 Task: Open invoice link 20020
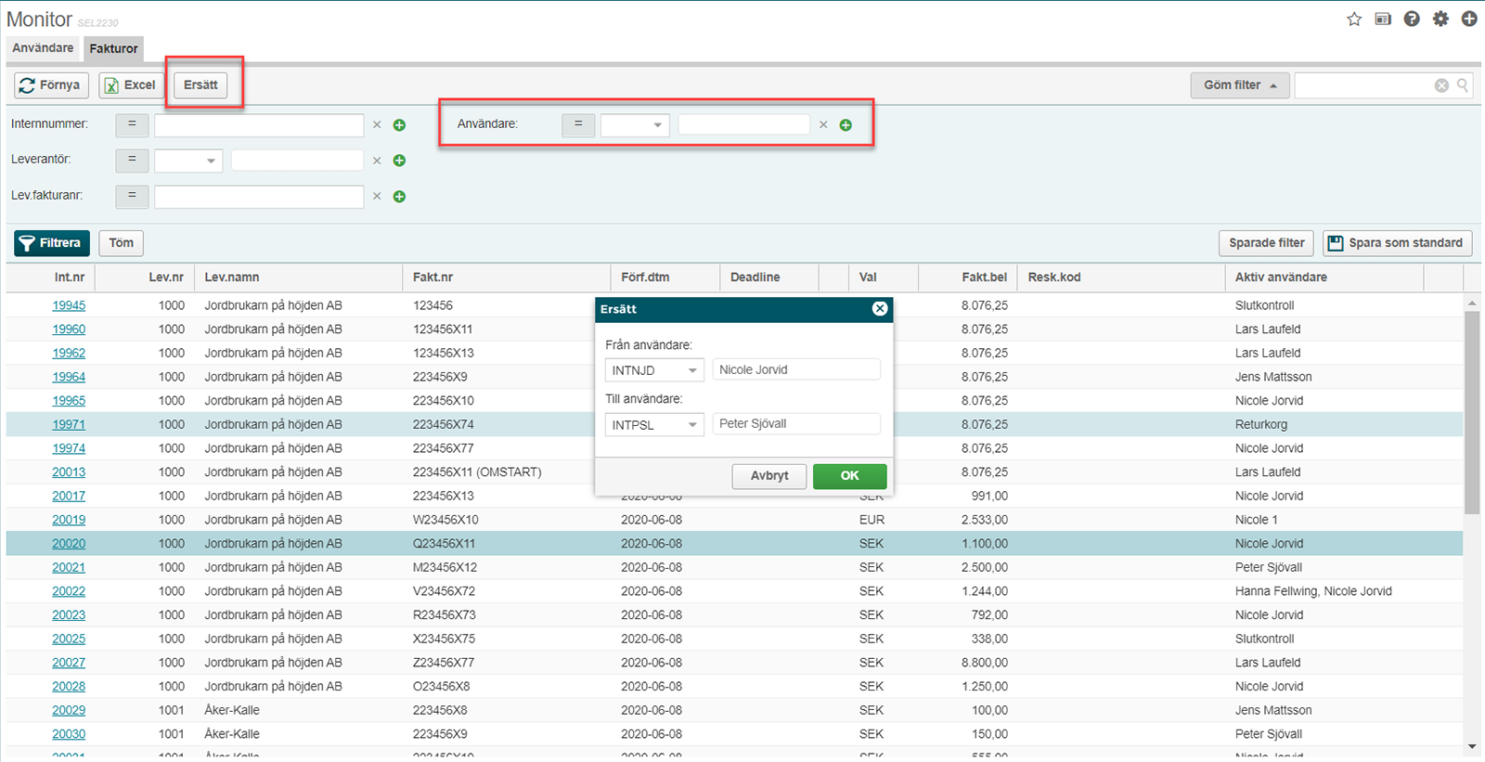pos(69,544)
